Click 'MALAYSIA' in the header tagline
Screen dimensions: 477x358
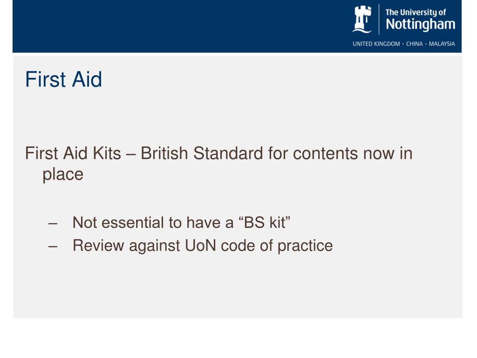click(x=442, y=44)
